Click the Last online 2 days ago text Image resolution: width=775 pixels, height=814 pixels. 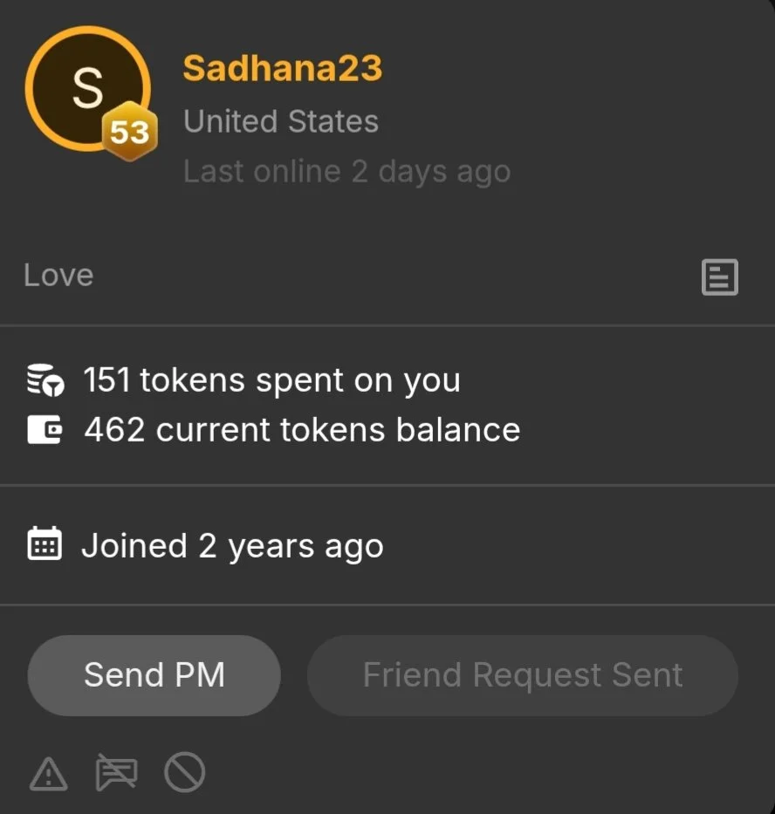(x=346, y=171)
